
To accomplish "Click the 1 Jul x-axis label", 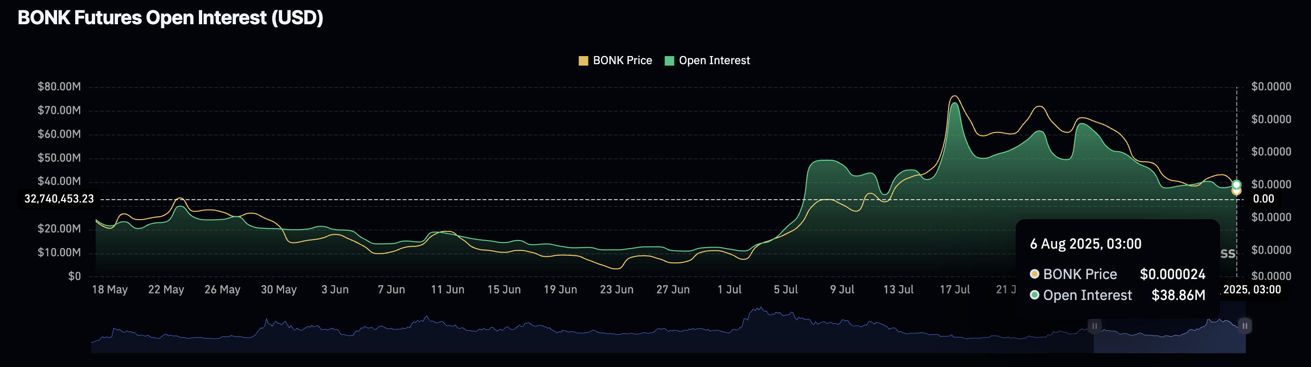I will click(x=730, y=290).
